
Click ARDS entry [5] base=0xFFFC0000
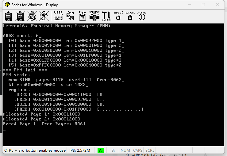[66, 65]
